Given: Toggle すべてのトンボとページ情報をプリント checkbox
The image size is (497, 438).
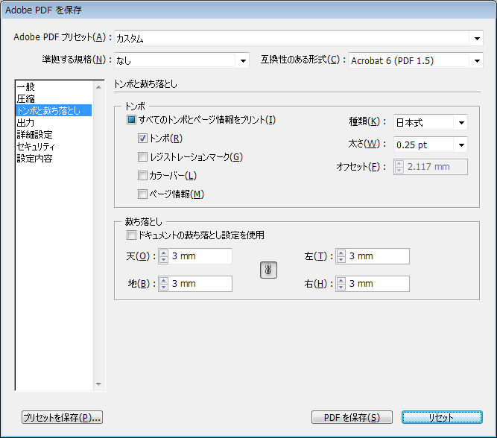Looking at the screenshot, I should click(131, 120).
